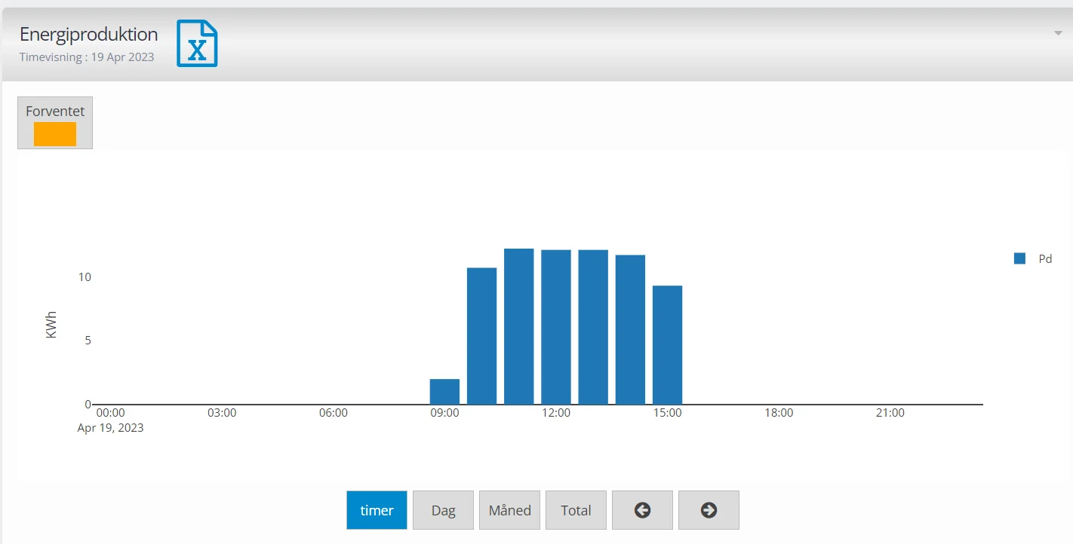Click the orange Forventet color swatch

(x=55, y=134)
